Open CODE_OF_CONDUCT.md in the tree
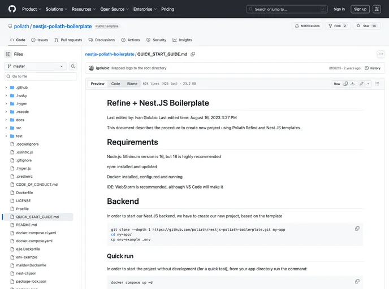The image size is (389, 289). click(37, 185)
